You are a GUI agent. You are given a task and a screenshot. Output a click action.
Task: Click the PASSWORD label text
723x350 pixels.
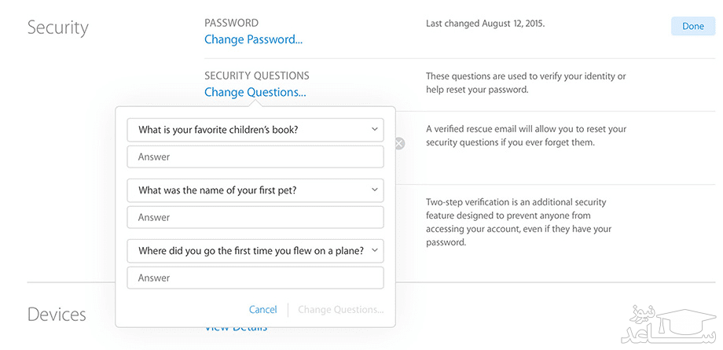pyautogui.click(x=231, y=23)
